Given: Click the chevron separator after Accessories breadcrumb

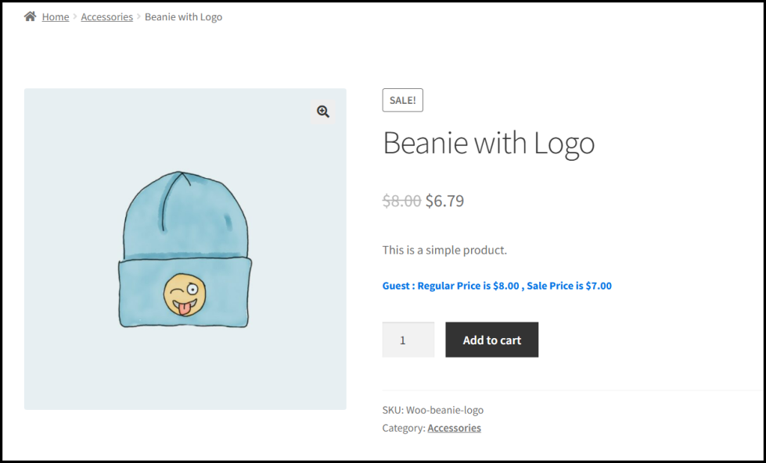Looking at the screenshot, I should point(138,17).
